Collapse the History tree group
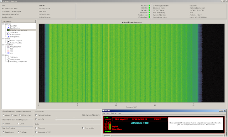 pyautogui.click(x=3, y=55)
